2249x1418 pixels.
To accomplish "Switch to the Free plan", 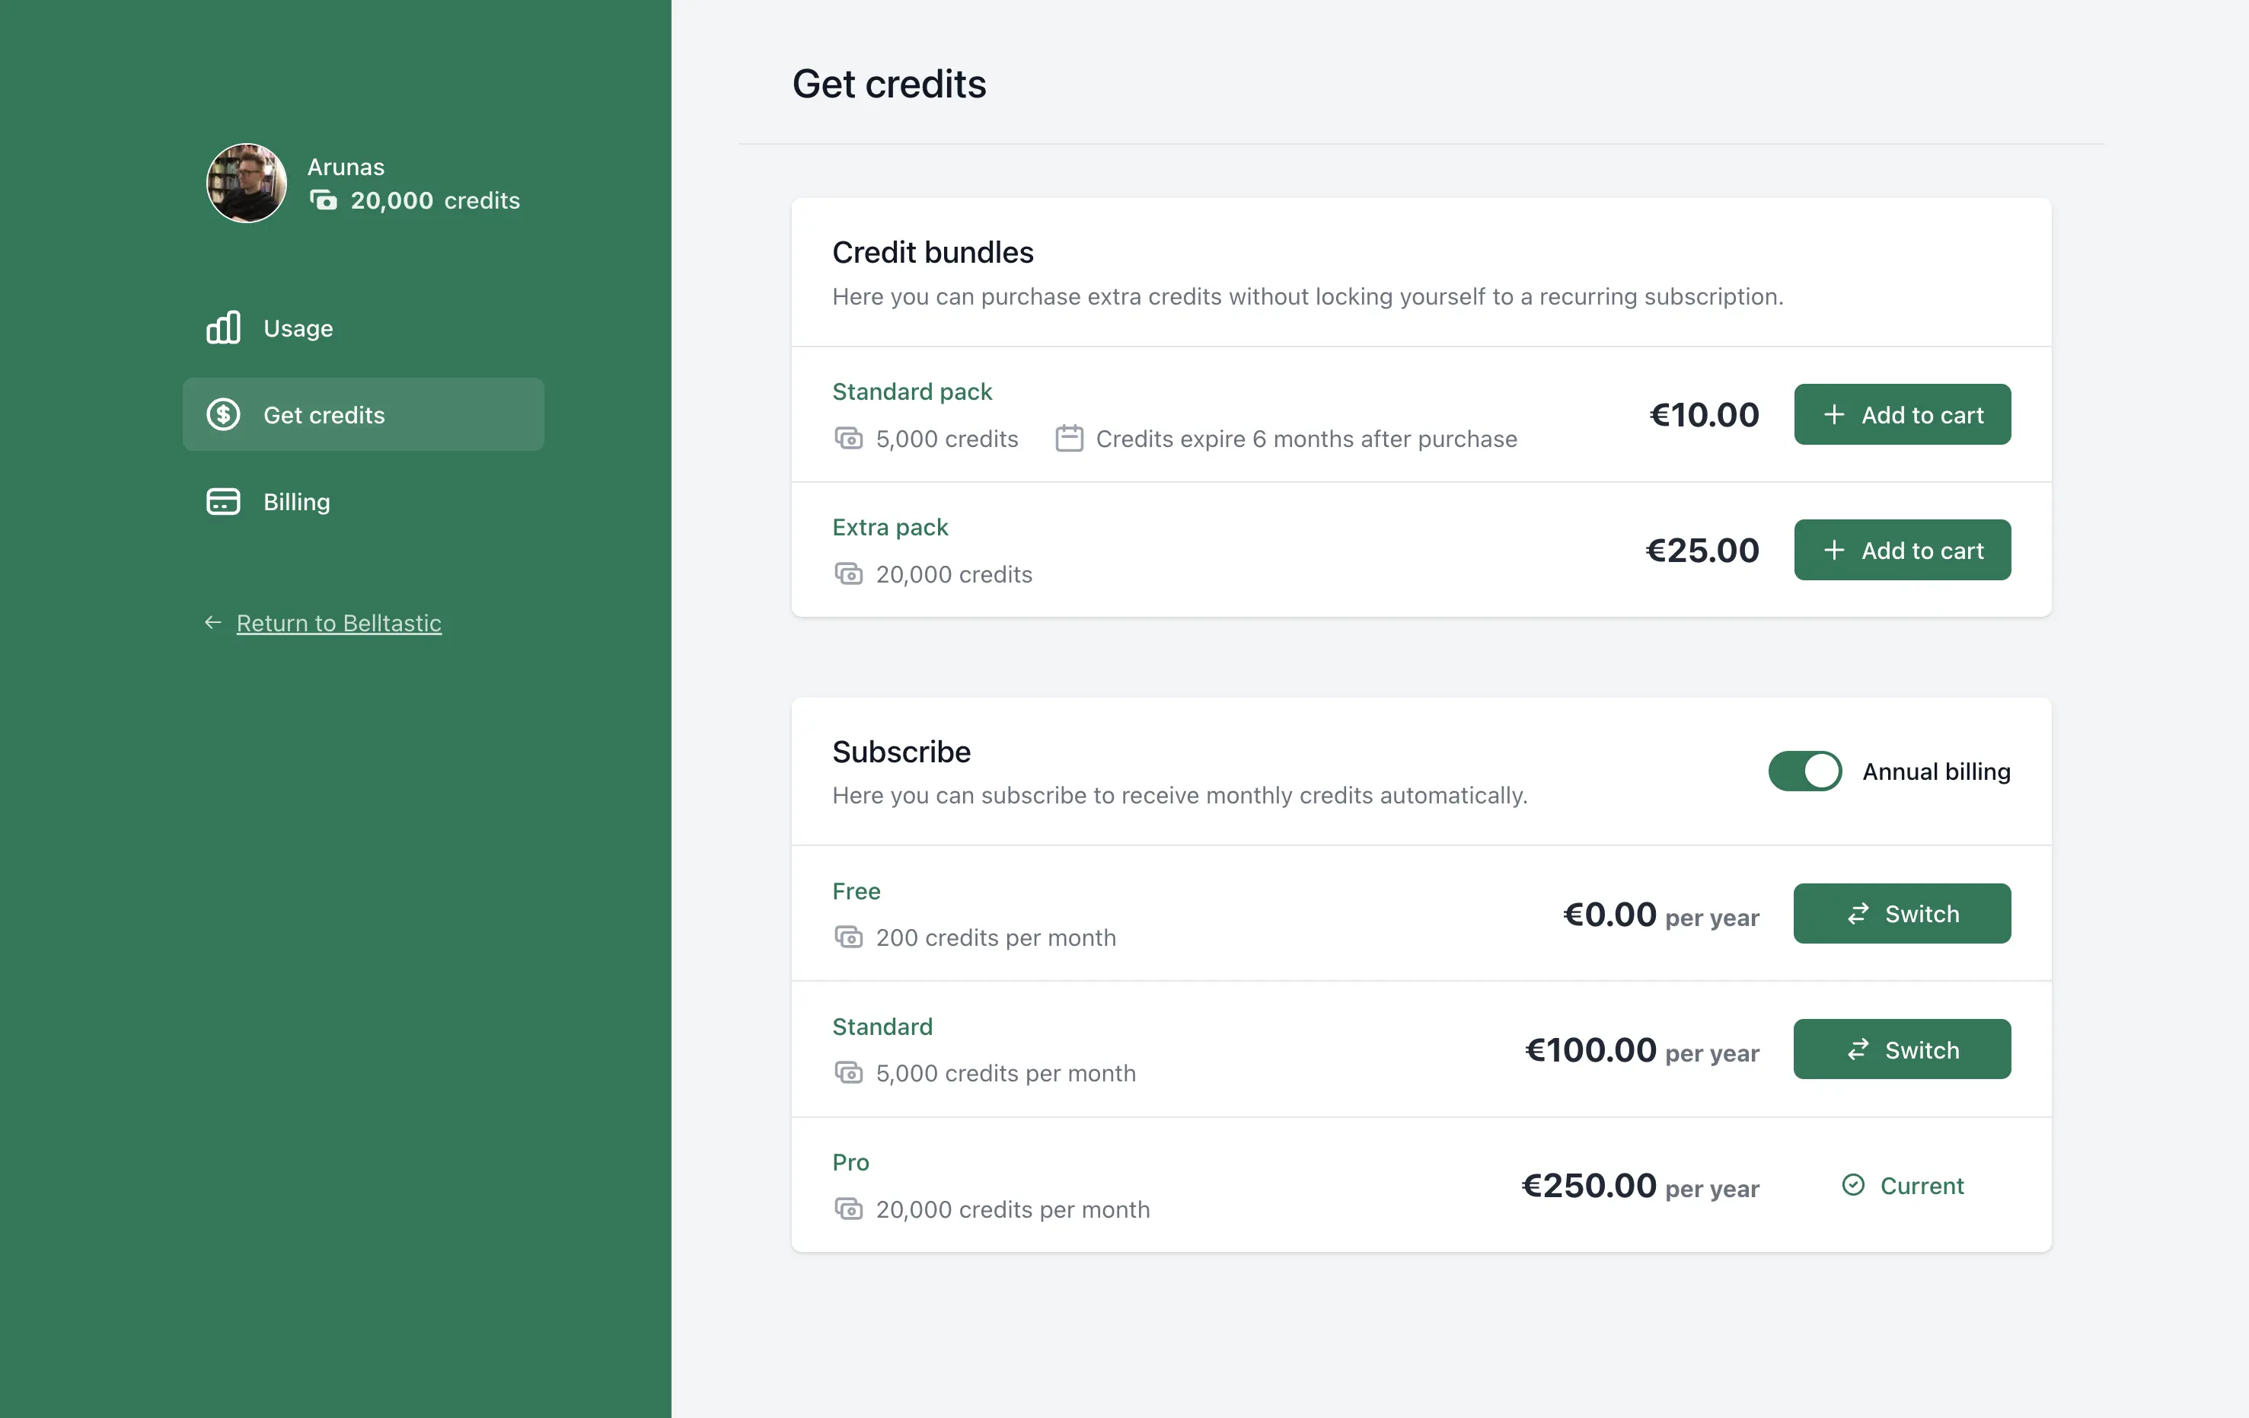I will coord(1902,914).
